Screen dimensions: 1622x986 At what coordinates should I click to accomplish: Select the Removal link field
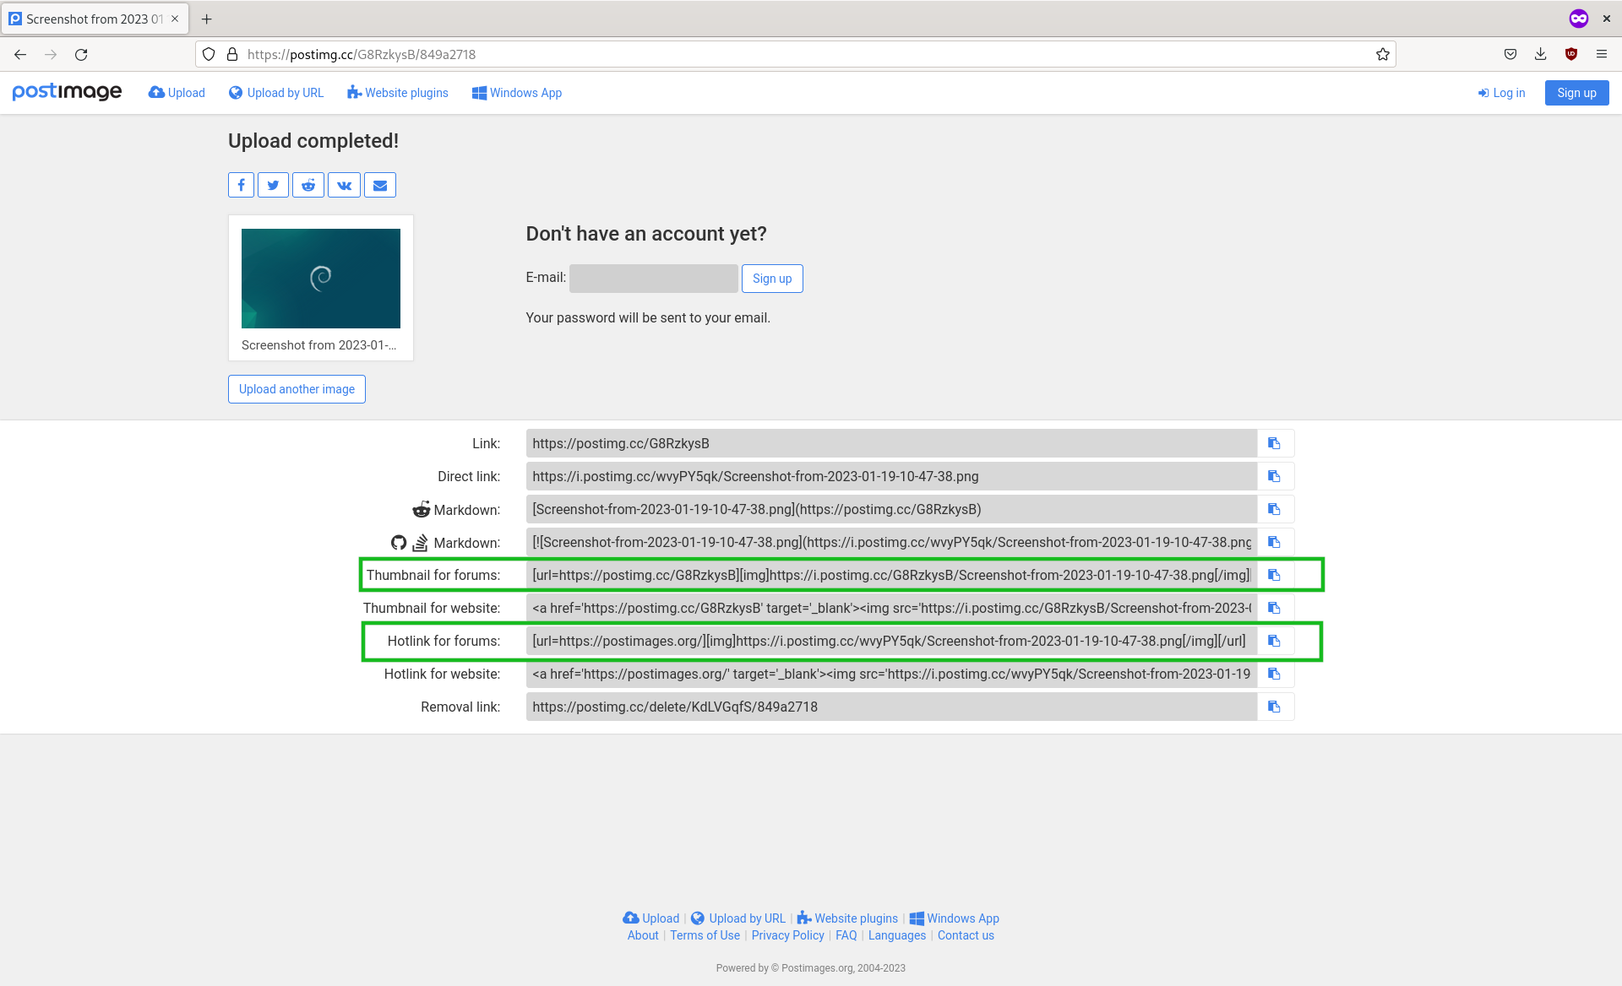click(891, 707)
